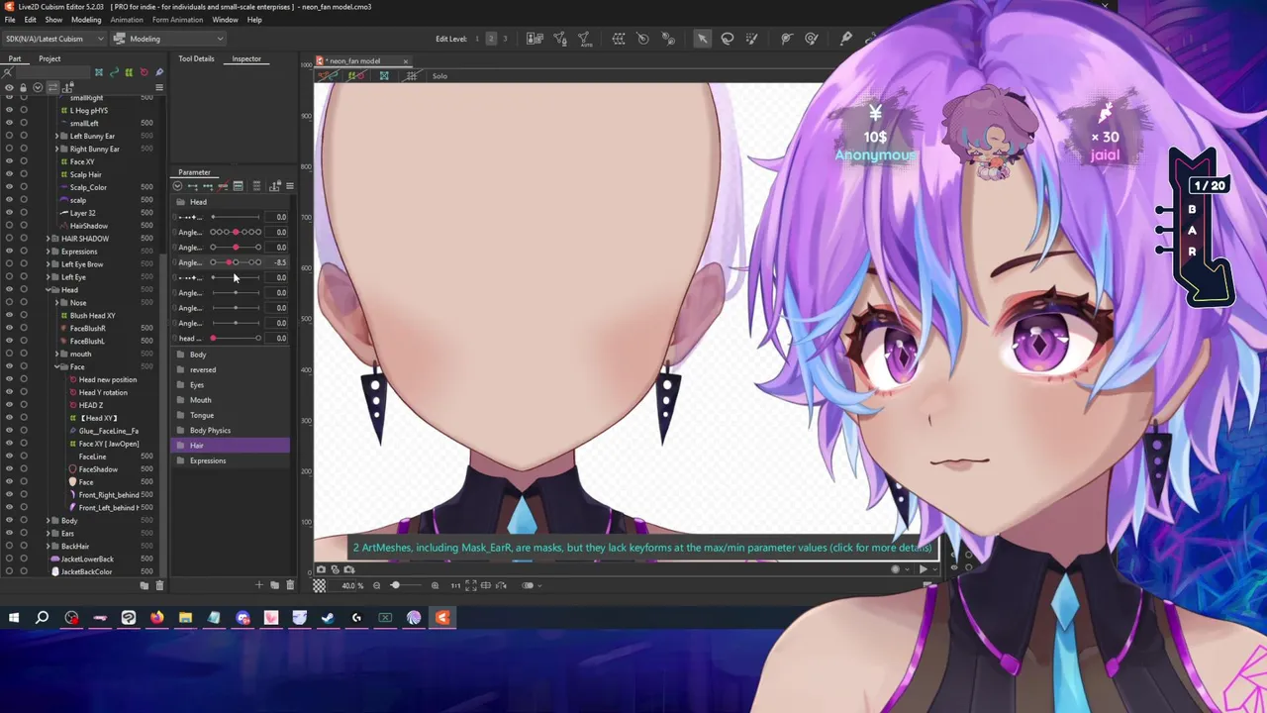Set Edit Level to 3

point(505,39)
